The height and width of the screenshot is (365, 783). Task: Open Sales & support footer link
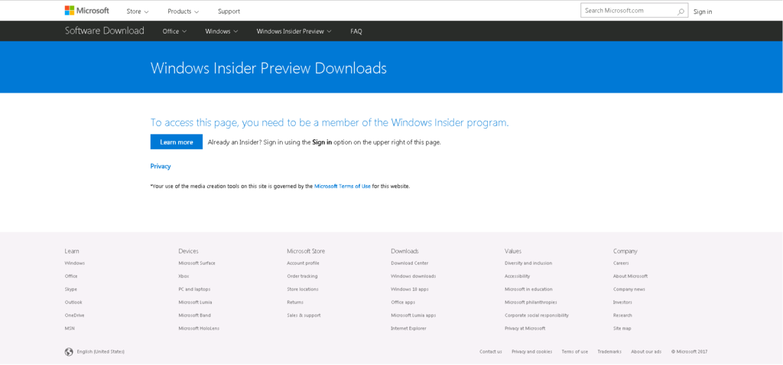point(304,315)
